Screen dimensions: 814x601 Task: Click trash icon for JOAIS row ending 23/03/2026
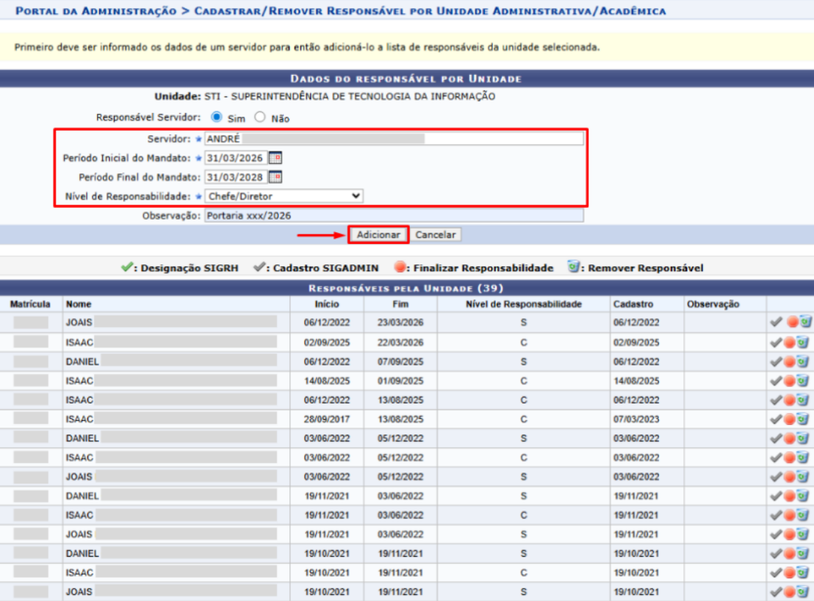coord(805,322)
